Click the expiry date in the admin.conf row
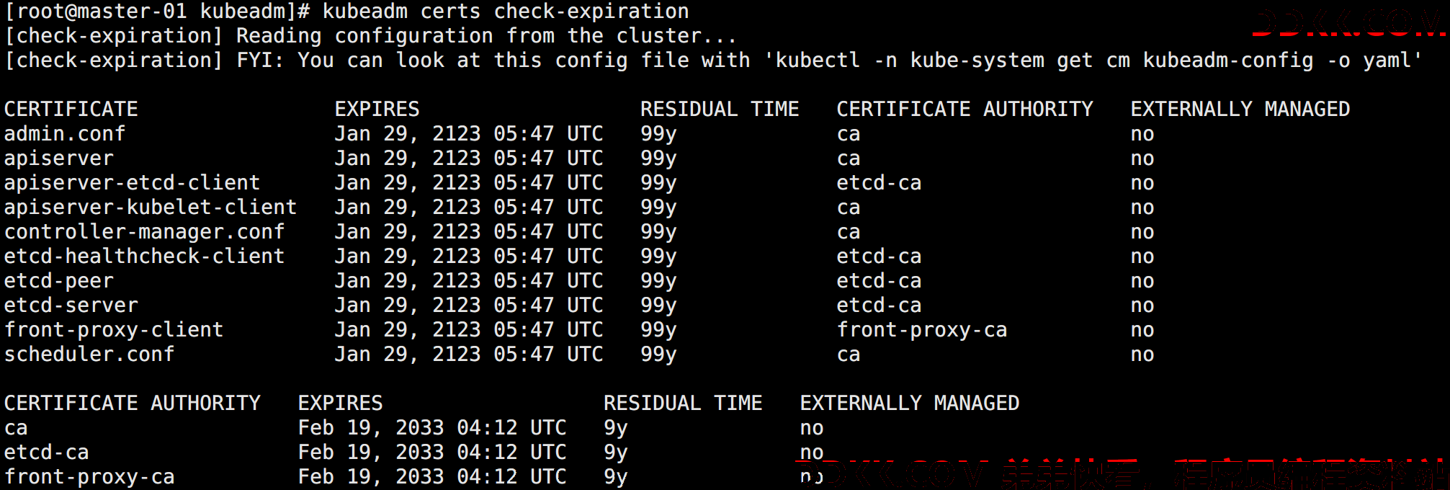Image resolution: width=1450 pixels, height=490 pixels. [x=468, y=134]
